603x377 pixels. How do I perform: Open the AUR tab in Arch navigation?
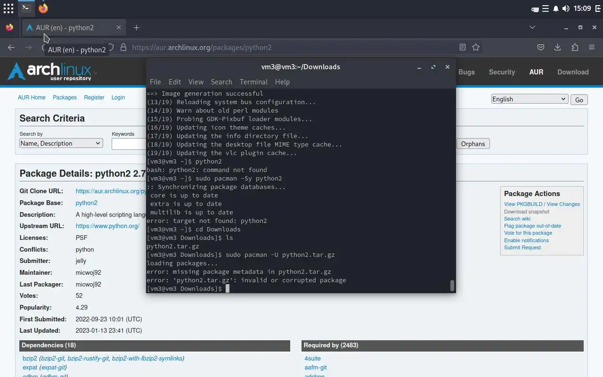point(536,72)
